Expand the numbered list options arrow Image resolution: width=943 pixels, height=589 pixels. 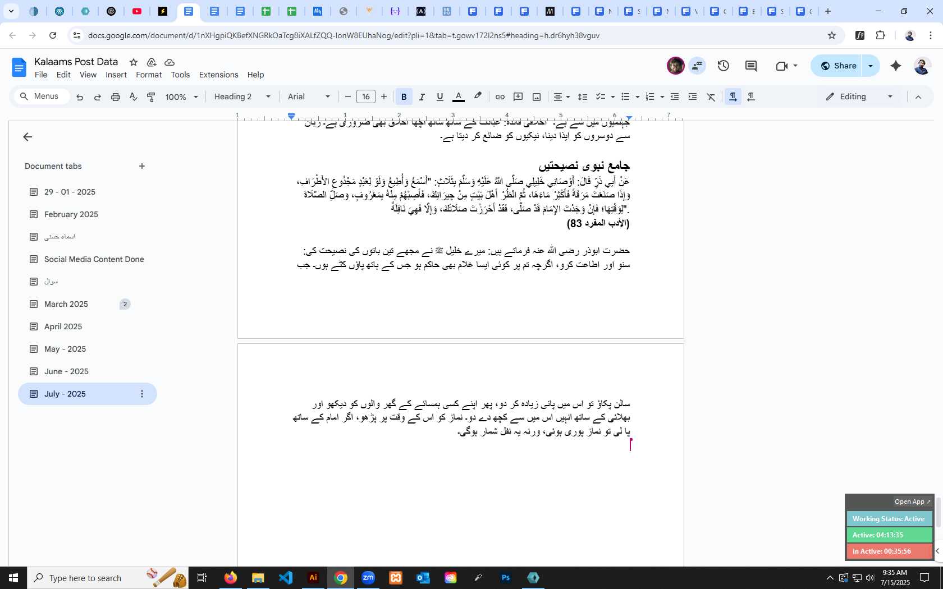click(x=662, y=97)
